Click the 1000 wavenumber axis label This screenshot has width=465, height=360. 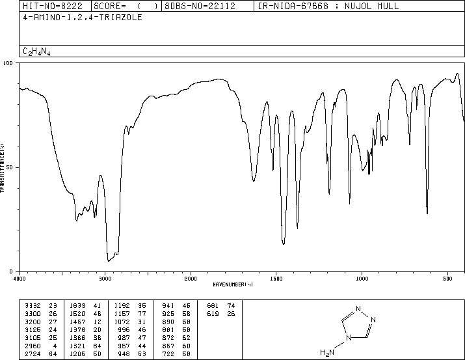click(362, 279)
